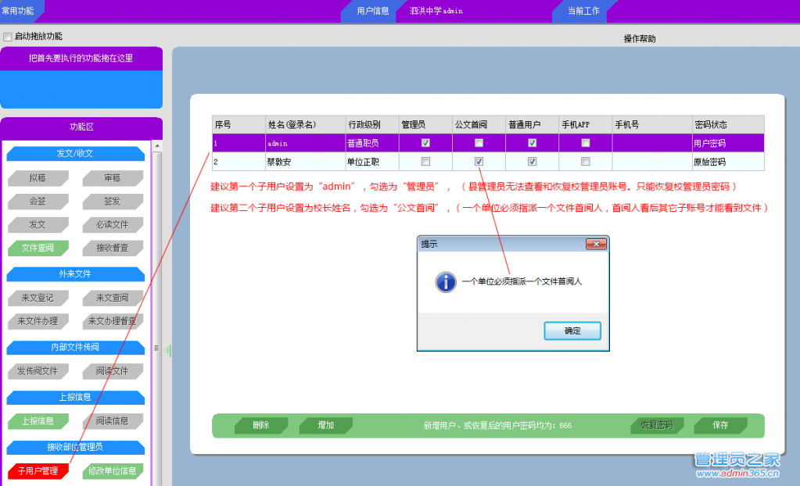Viewport: 800px width, 486px height.
Task: Open 操作帮助 link
Action: 639,39
